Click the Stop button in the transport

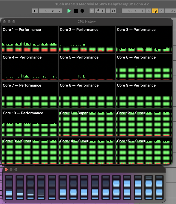[x=76, y=11]
